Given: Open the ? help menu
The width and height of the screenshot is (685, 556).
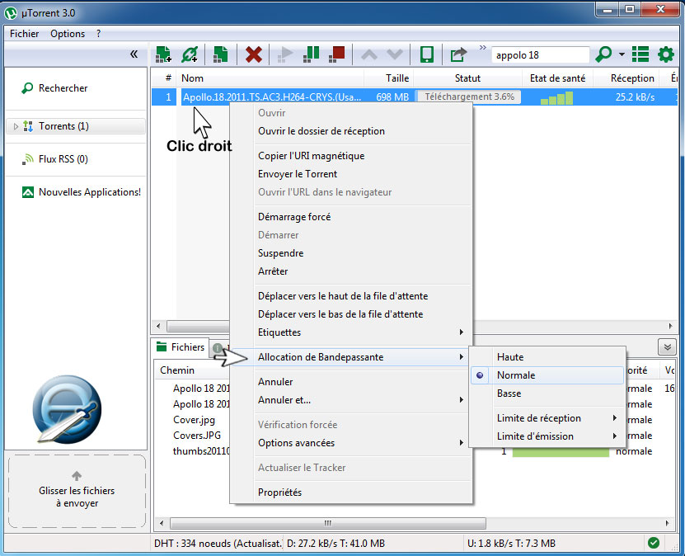Looking at the screenshot, I should click(99, 34).
